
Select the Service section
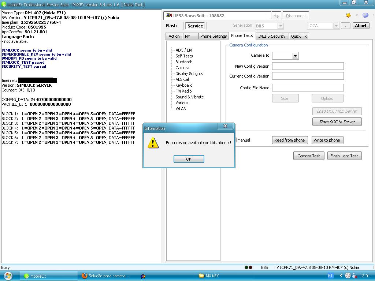195,26
